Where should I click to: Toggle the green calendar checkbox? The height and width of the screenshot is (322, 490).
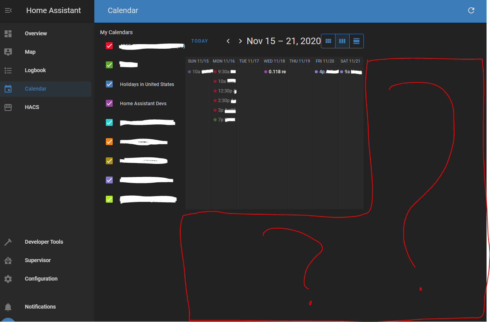tap(109, 65)
